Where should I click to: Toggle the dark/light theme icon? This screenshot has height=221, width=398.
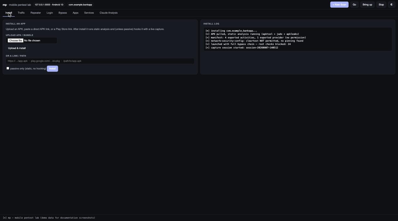pyautogui.click(x=391, y=5)
